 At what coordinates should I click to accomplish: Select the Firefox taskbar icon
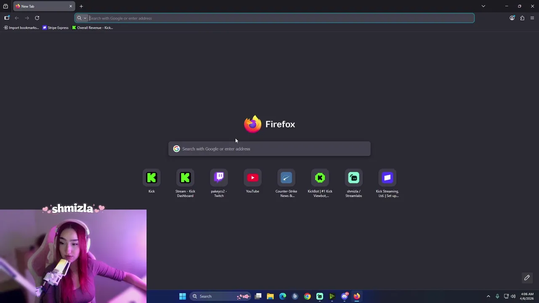pos(357,296)
